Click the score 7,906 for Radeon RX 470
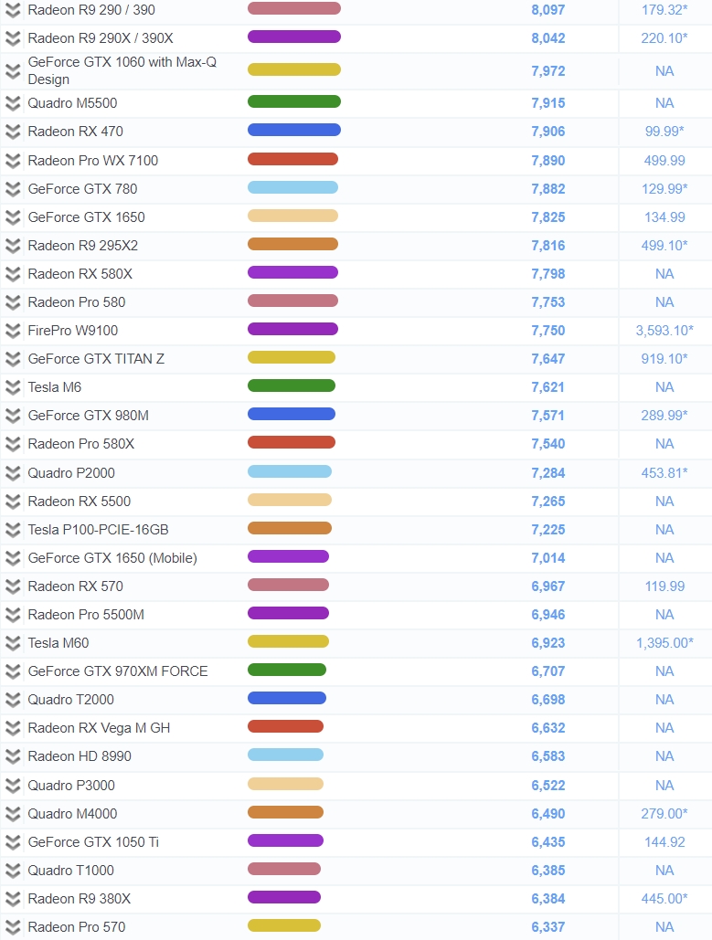712x940 pixels. 548,132
